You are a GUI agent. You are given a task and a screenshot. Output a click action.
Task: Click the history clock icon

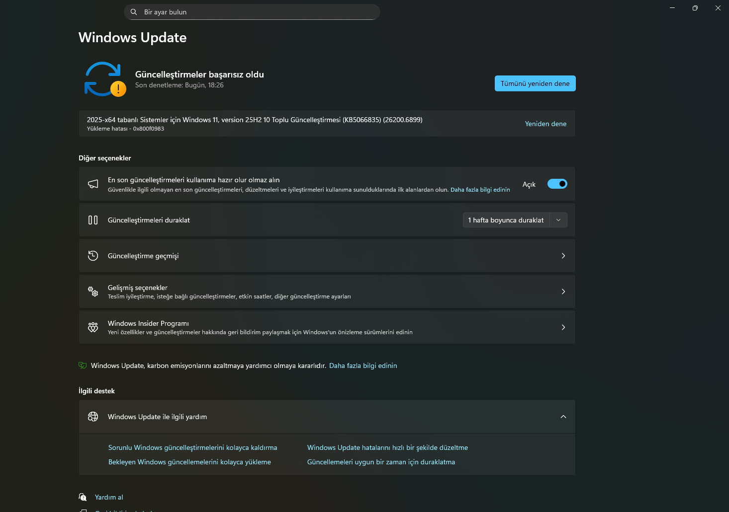point(93,256)
